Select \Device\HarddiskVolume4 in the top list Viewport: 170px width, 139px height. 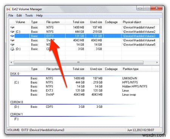coord(139,40)
